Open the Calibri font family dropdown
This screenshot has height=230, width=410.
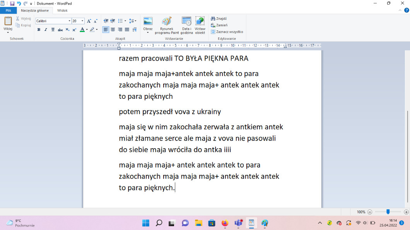click(70, 21)
